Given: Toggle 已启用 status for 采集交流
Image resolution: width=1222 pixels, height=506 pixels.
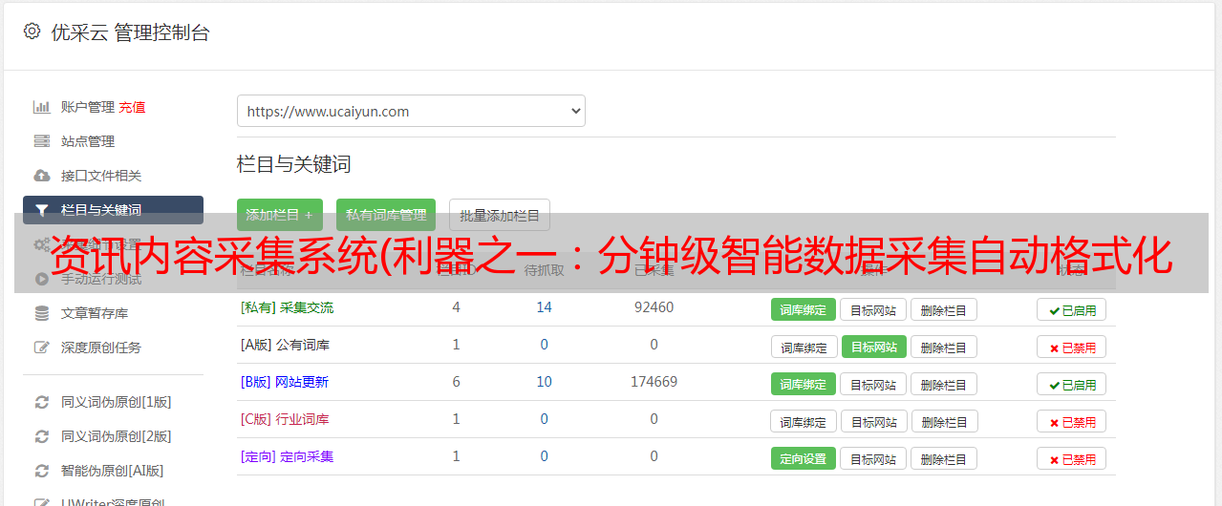Looking at the screenshot, I should point(1072,309).
